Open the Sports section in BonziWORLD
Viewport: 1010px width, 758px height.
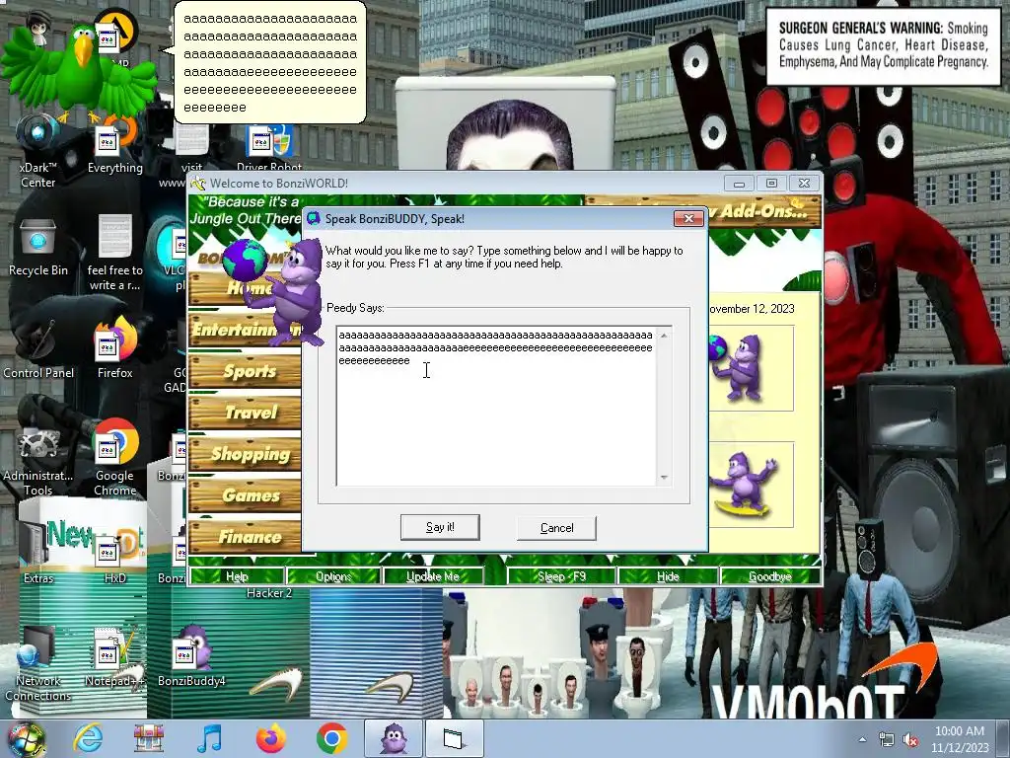[x=246, y=371]
